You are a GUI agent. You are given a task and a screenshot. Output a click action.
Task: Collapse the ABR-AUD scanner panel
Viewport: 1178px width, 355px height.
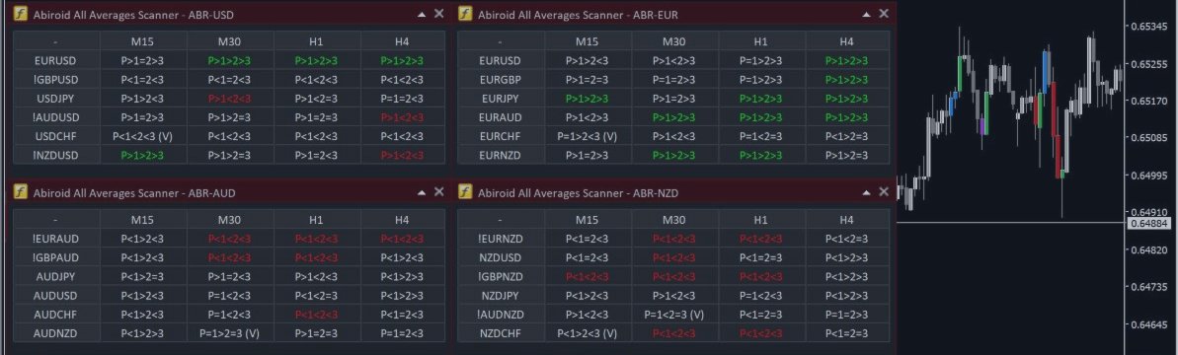click(x=423, y=192)
